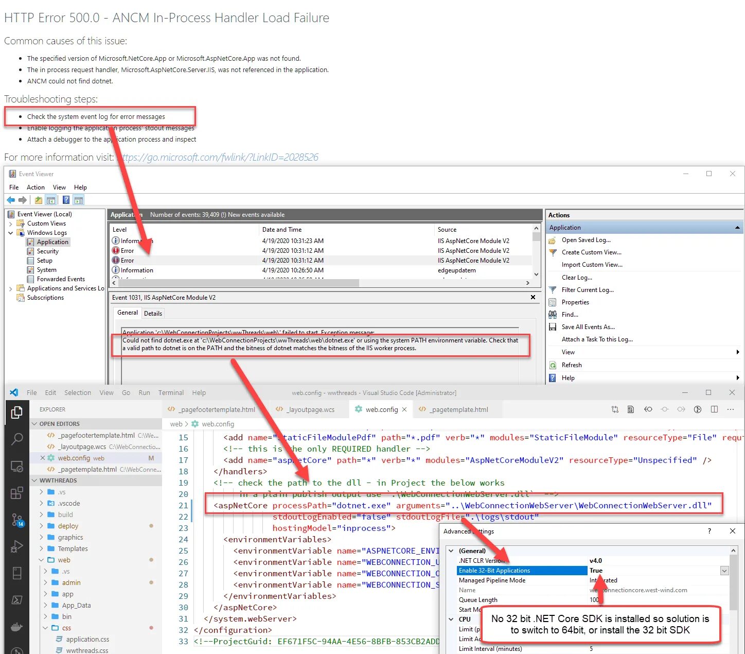Open Source Control view with 14 badge

point(17,520)
